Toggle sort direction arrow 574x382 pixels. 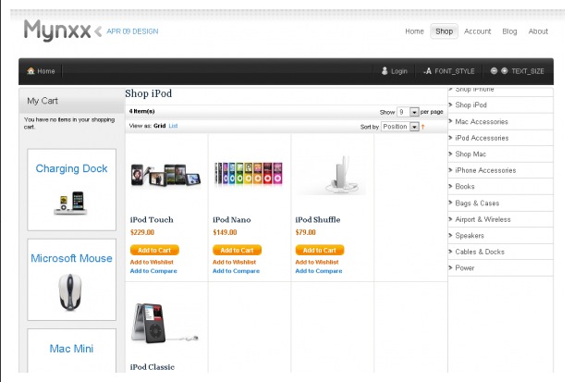pos(423,126)
